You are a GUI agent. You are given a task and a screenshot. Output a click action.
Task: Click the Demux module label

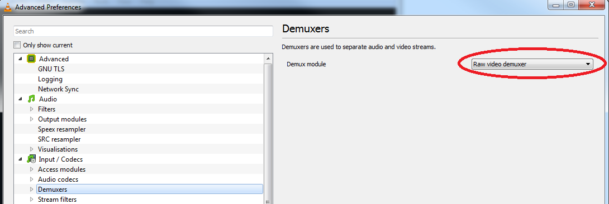point(306,64)
